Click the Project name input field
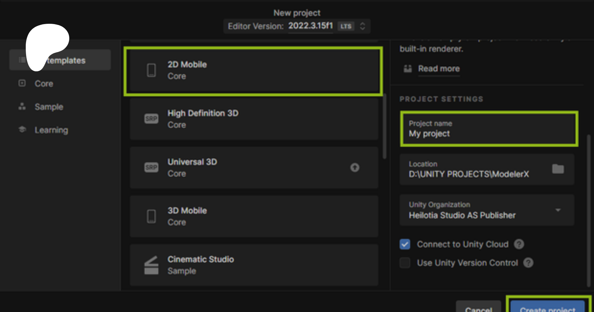Image resolution: width=594 pixels, height=312 pixels. click(x=488, y=129)
